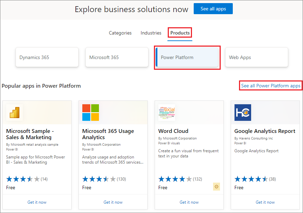This screenshot has height=213, width=303.
Task: Choose the Microsoft 365 product tile
Action: click(117, 57)
